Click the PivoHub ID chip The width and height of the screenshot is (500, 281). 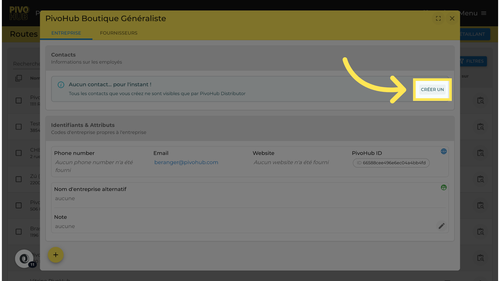(391, 163)
